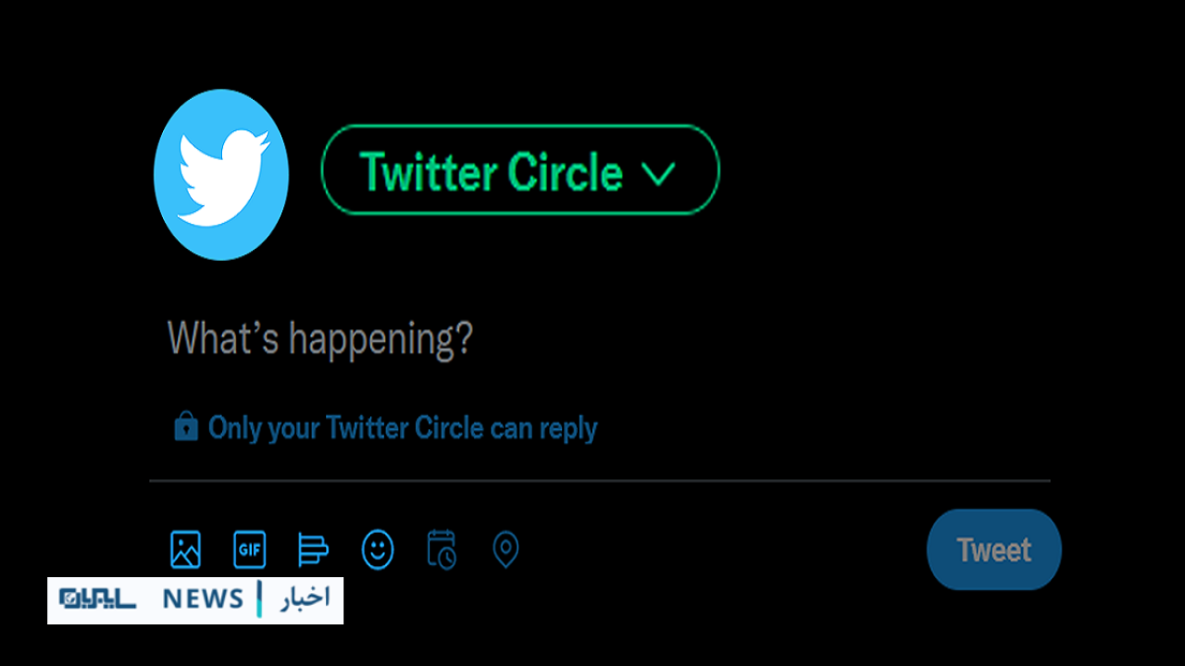
Task: Open the GIF picker icon
Action: [249, 549]
